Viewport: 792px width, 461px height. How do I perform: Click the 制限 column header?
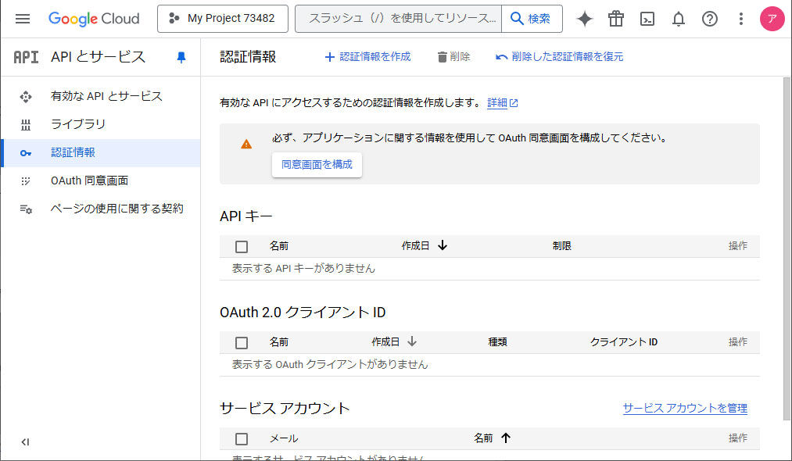561,246
